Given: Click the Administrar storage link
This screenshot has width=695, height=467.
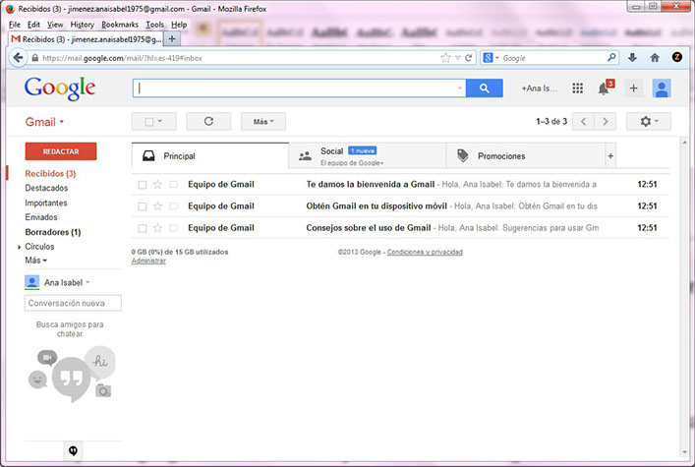Looking at the screenshot, I should point(148,261).
